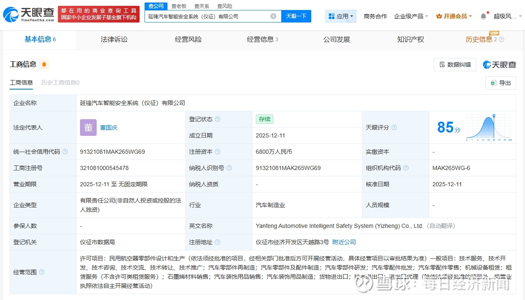Open the 知识产权 tab

(x=410, y=40)
